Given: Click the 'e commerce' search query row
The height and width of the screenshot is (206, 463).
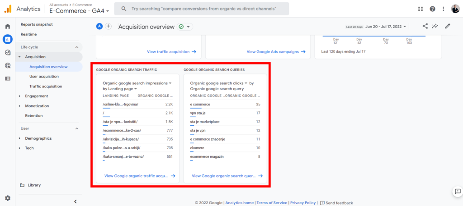Looking at the screenshot, I should 225,105.
